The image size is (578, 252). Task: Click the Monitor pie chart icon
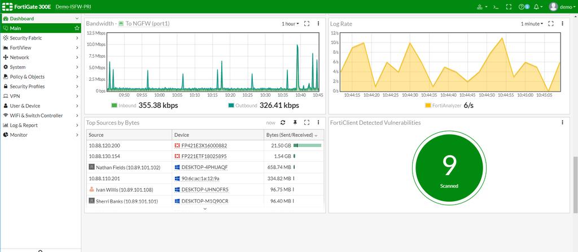point(6,134)
